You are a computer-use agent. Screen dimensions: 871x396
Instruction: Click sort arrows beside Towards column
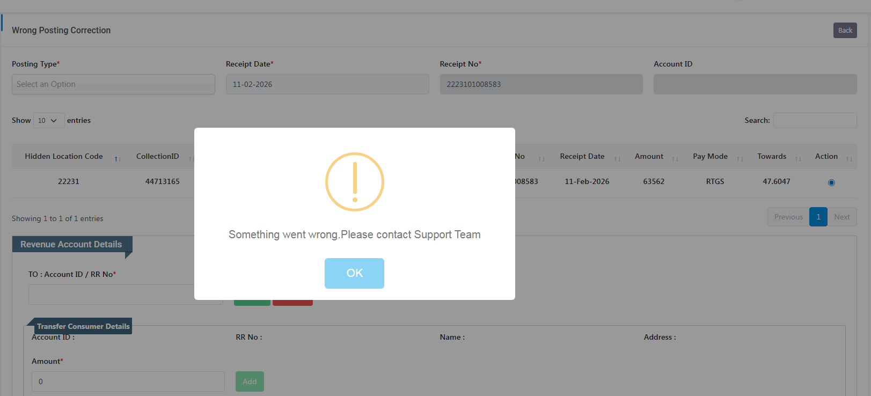pyautogui.click(x=798, y=159)
